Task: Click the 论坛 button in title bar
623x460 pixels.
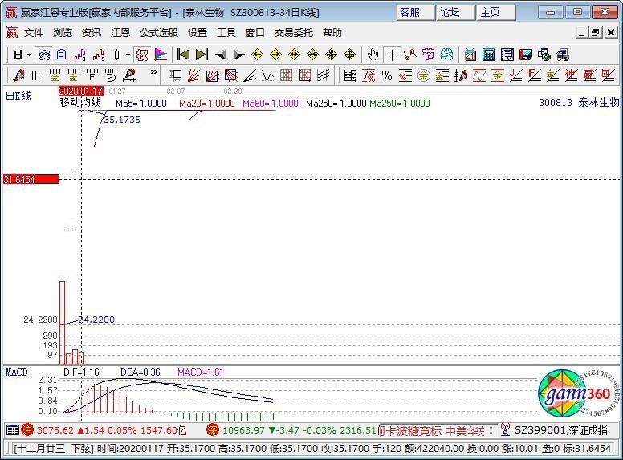Action: coord(455,12)
